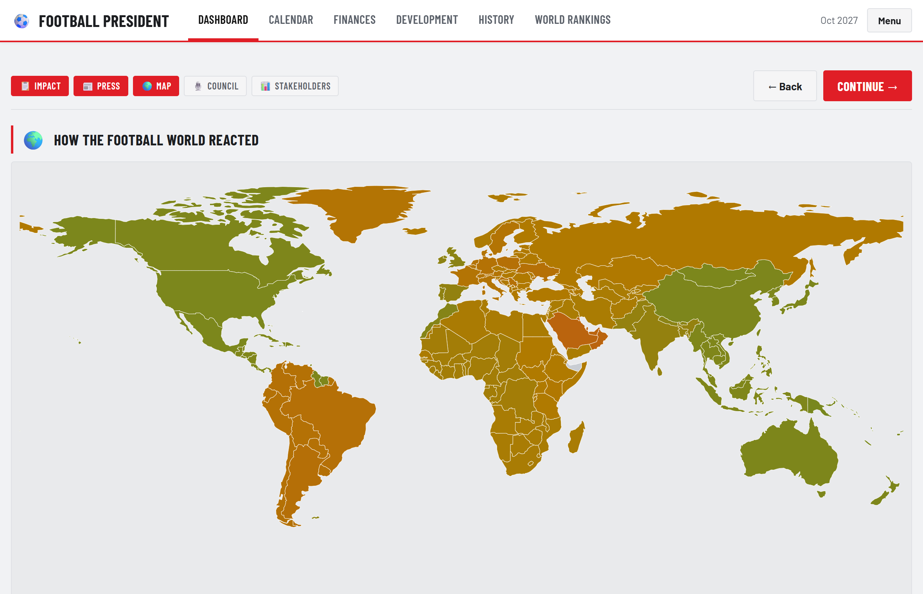923x594 pixels.
Task: Go to the Development tab
Action: point(427,20)
